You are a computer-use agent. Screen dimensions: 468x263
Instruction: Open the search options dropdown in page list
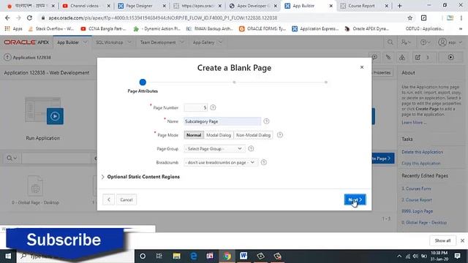[x=12, y=158]
